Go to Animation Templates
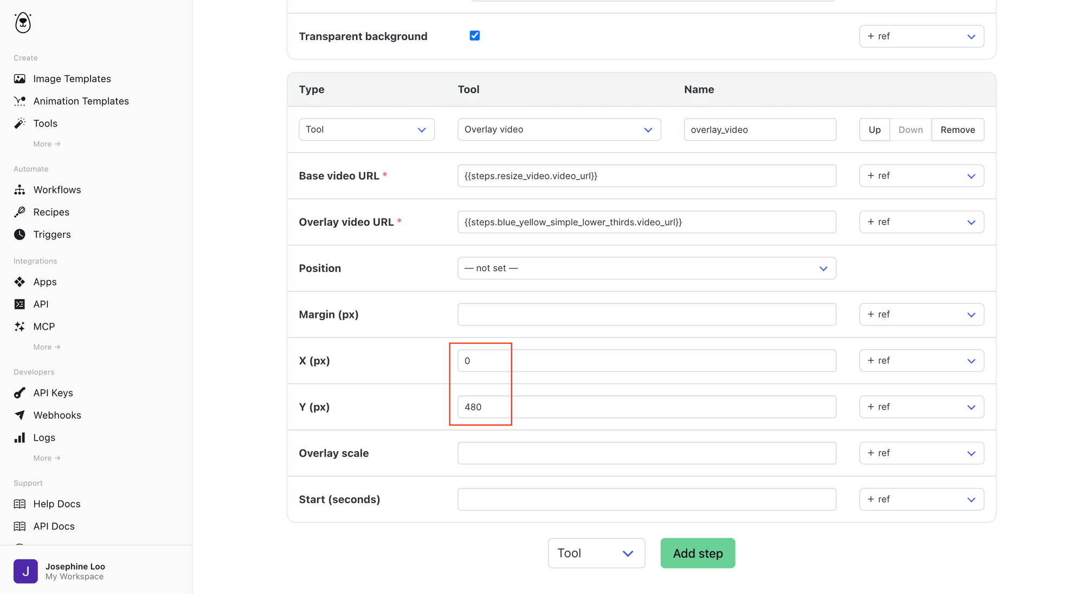Screen dimensions: 1084x594 pyautogui.click(x=81, y=101)
